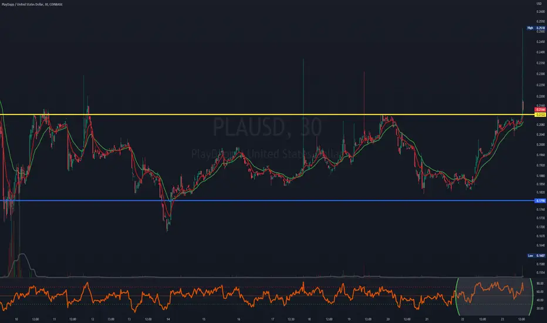Click the Low 0.1607 price marker
The width and height of the screenshot is (547, 323).
536,255
